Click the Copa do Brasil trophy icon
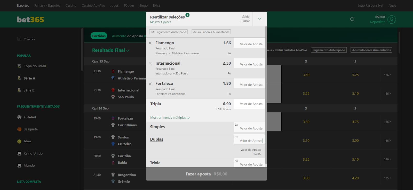413x190 pixels. pyautogui.click(x=19, y=66)
